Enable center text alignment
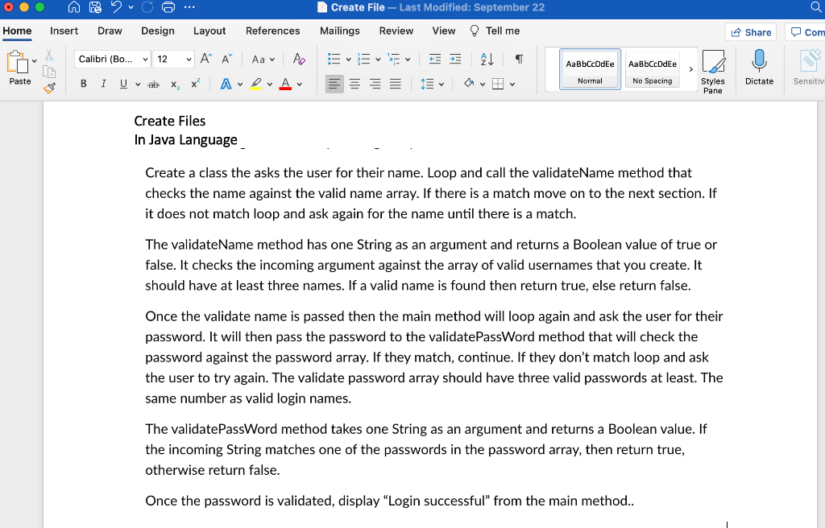 click(x=354, y=84)
